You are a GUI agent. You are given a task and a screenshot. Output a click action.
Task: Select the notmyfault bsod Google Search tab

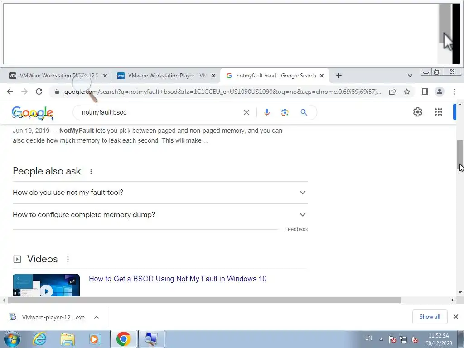click(275, 76)
